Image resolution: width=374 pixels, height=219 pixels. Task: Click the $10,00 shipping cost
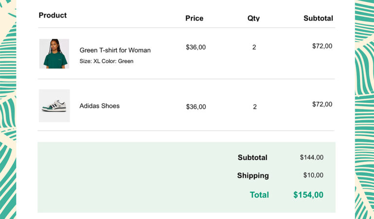tap(313, 175)
